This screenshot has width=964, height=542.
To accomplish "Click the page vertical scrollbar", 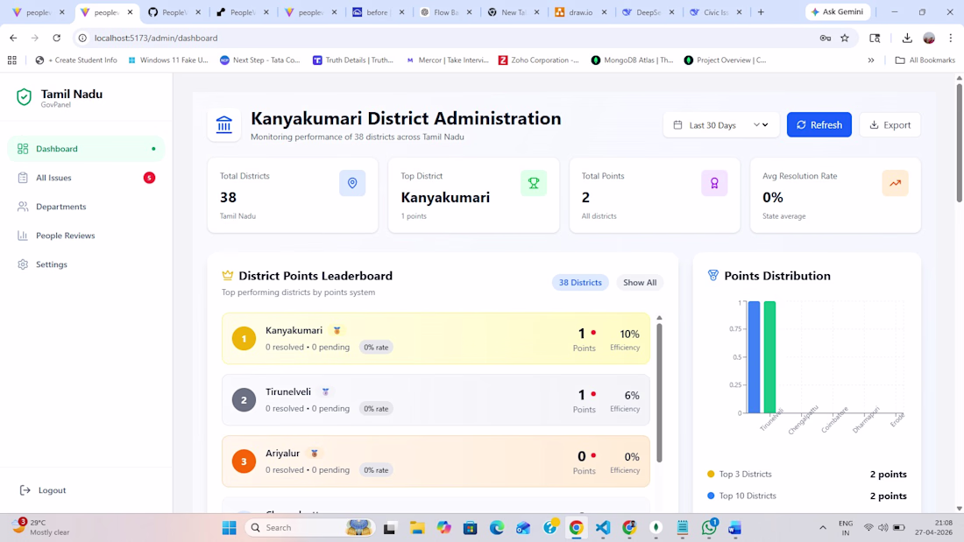I will click(959, 143).
